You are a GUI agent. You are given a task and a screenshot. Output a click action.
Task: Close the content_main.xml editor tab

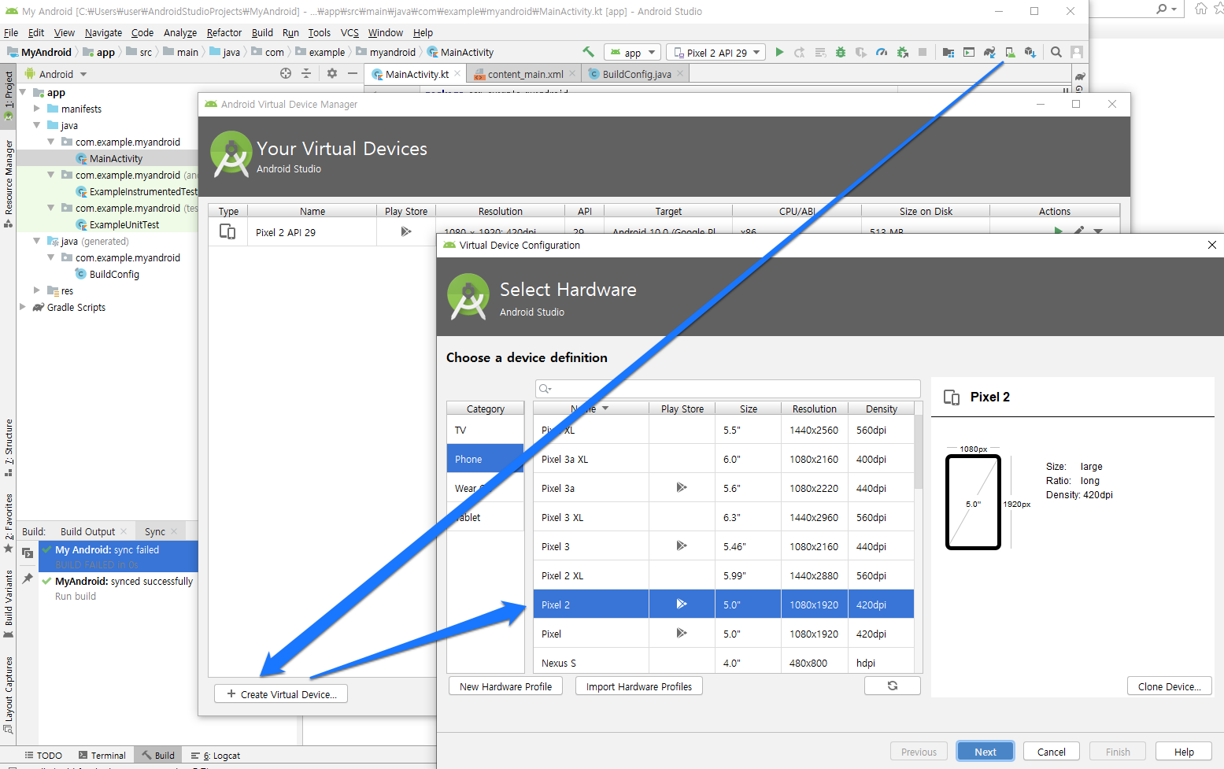pyautogui.click(x=572, y=73)
